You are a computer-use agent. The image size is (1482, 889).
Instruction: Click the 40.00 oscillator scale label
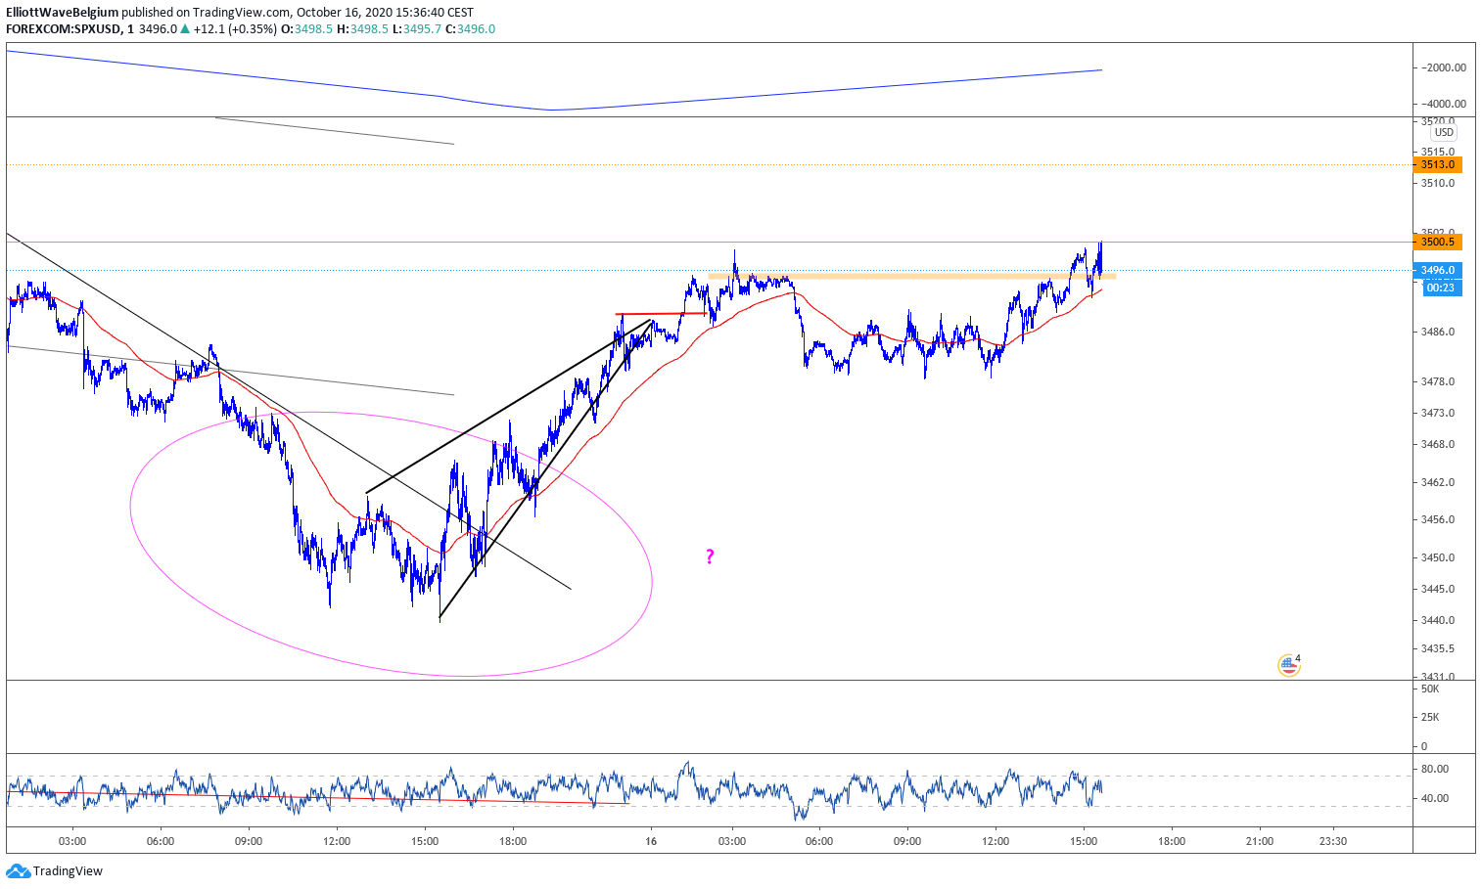pos(1435,798)
